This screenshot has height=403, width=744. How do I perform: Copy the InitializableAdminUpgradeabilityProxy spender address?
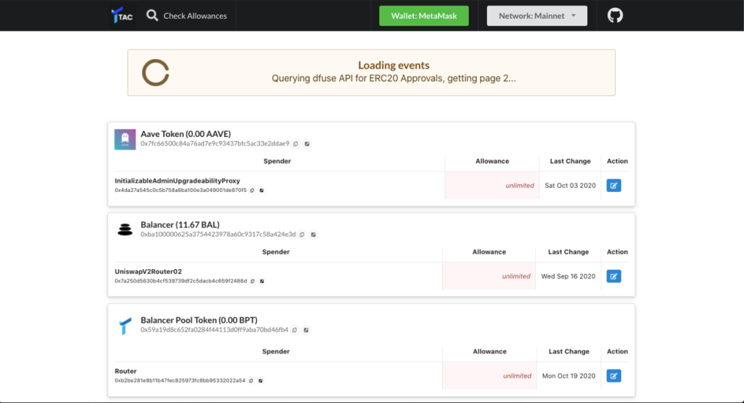tap(252, 190)
